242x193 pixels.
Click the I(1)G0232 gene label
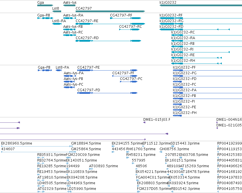coord(168,3)
